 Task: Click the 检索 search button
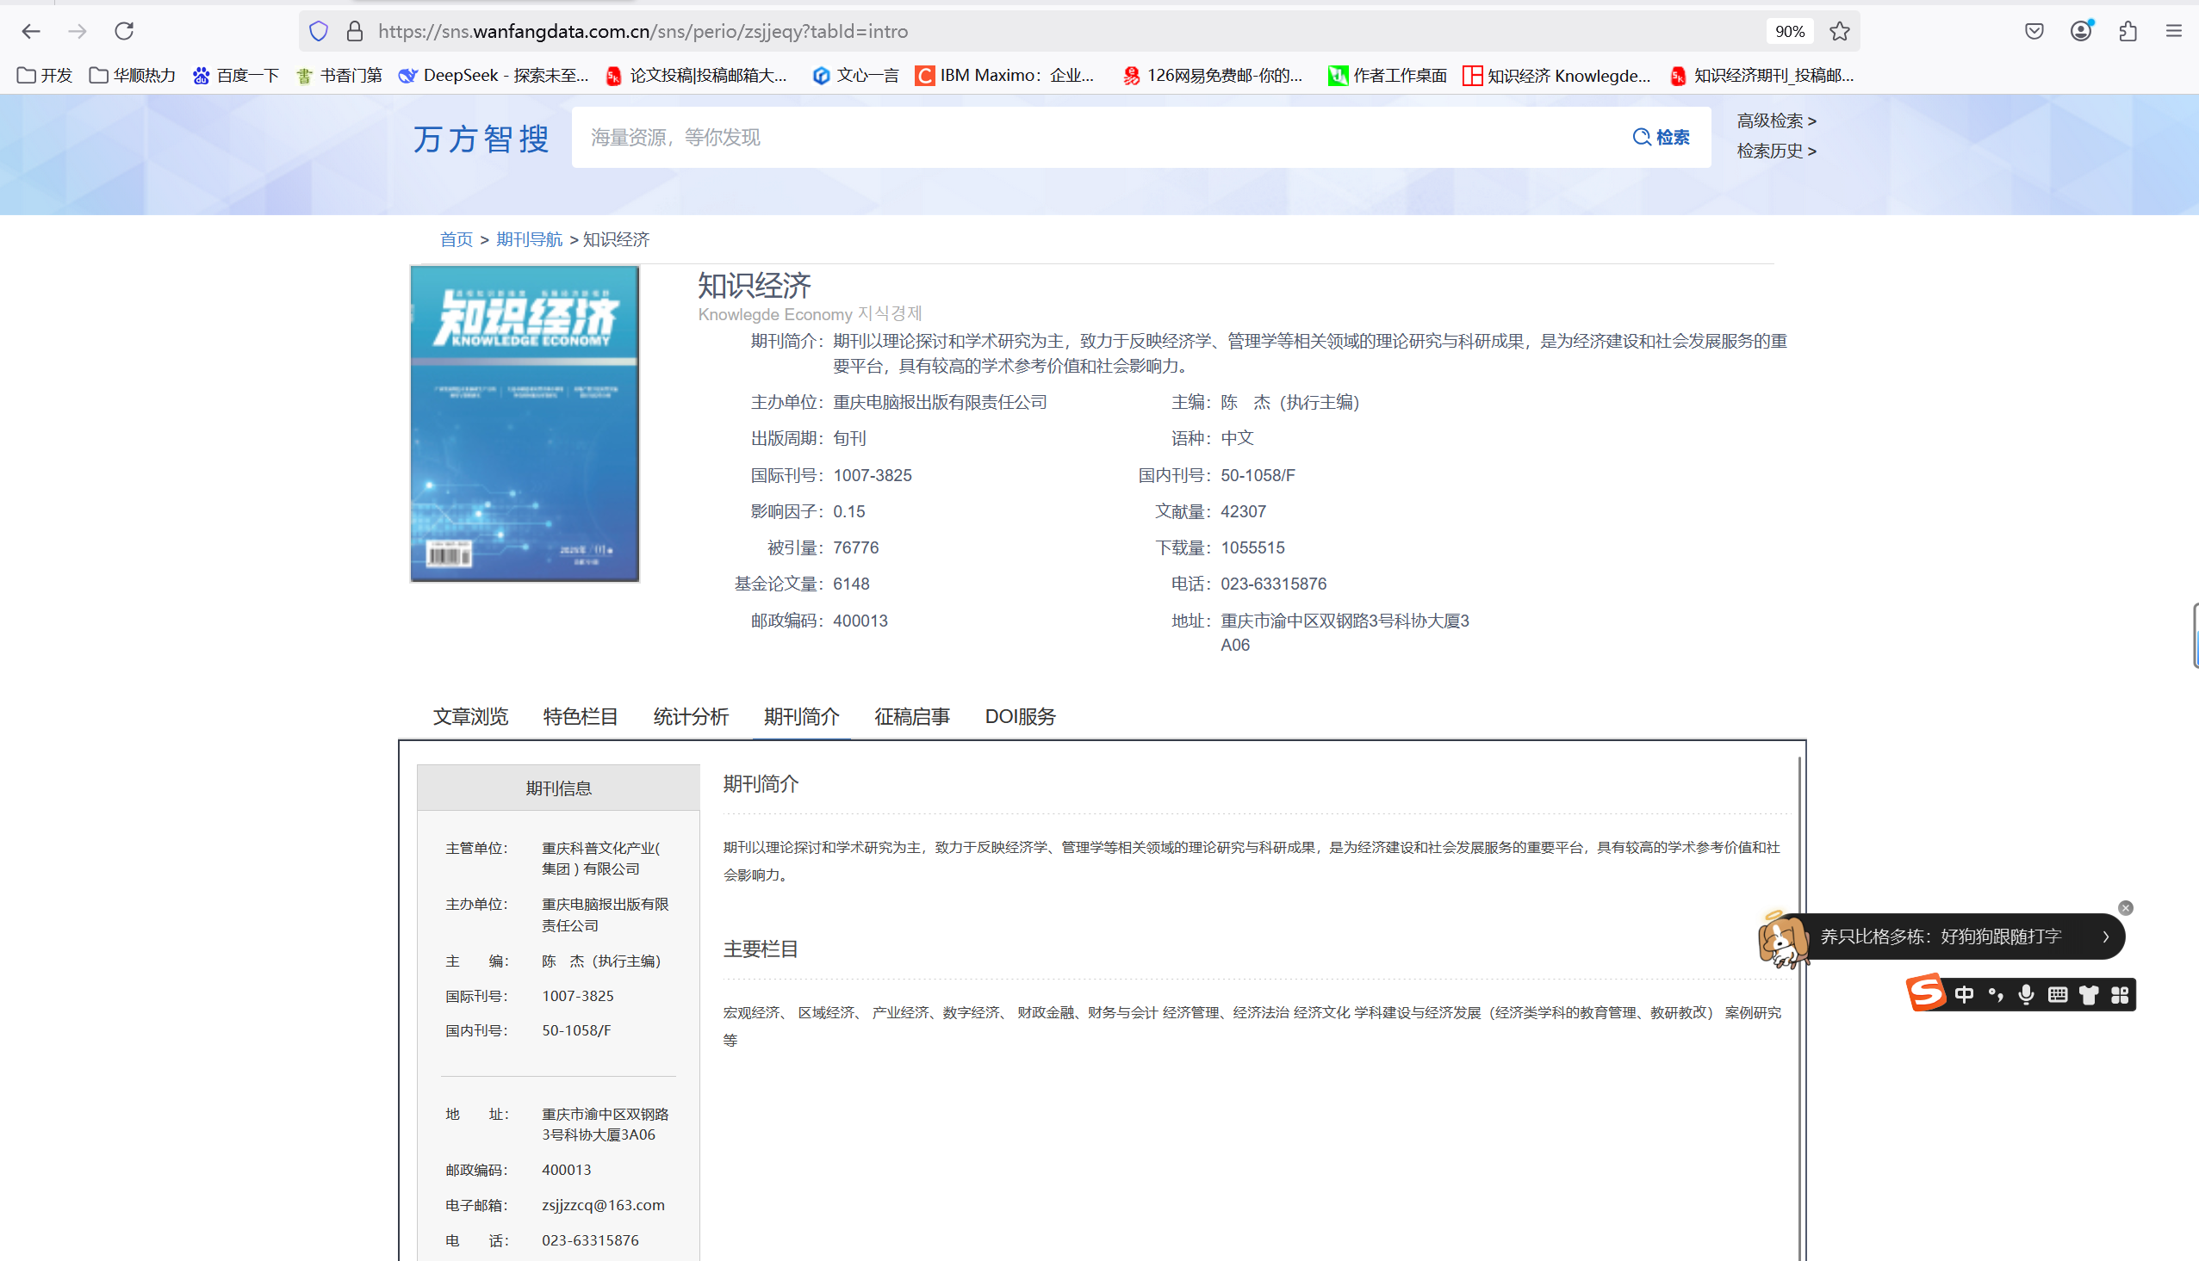coord(1661,137)
